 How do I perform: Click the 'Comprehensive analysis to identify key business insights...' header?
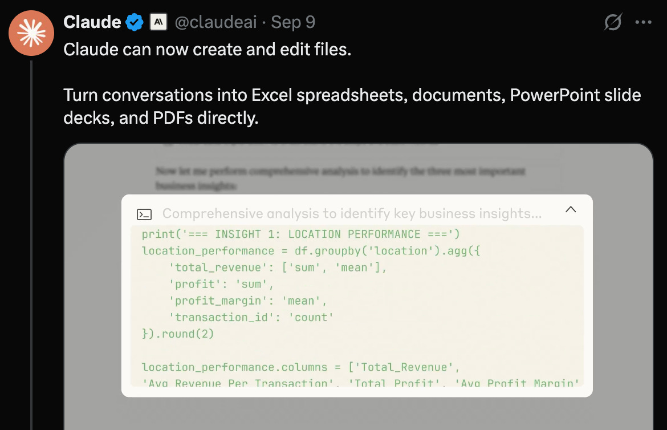pos(352,213)
